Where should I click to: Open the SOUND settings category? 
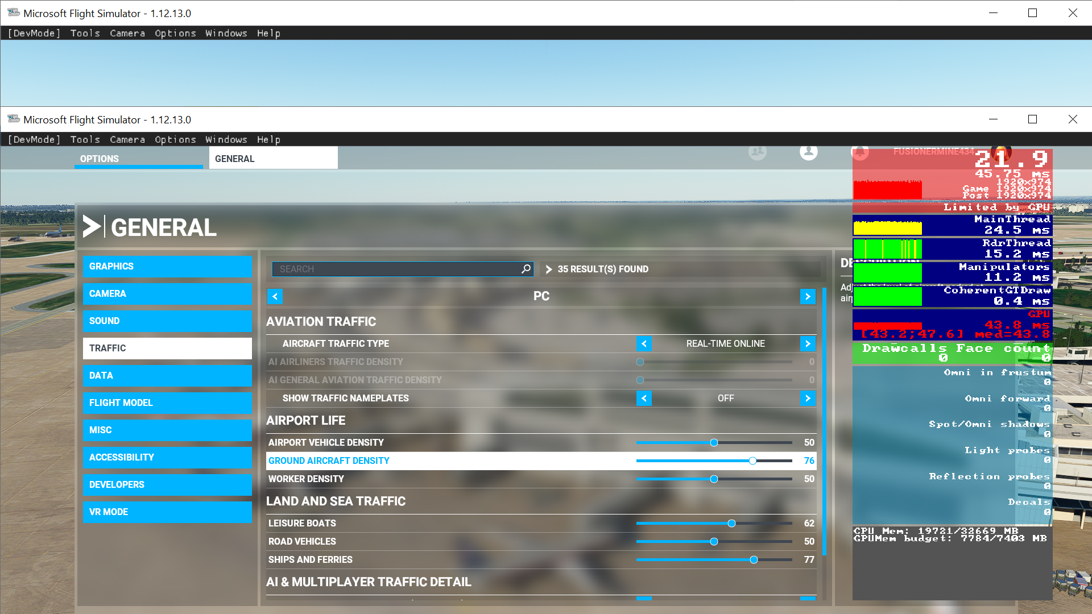tap(167, 321)
